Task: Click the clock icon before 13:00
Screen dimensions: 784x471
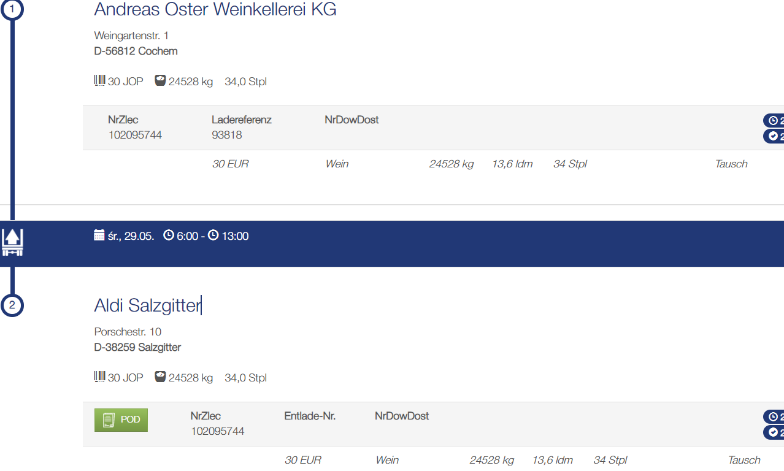Action: (x=213, y=235)
